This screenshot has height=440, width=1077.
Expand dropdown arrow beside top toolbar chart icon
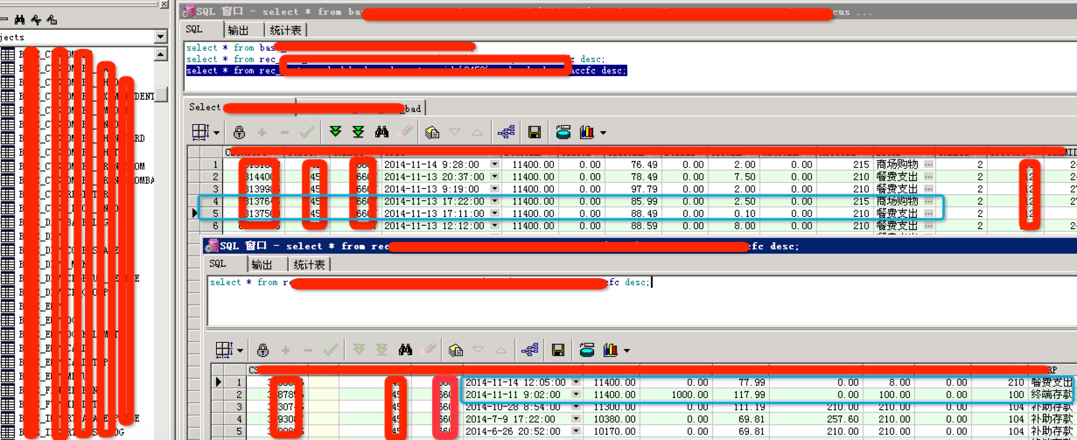coord(603,133)
